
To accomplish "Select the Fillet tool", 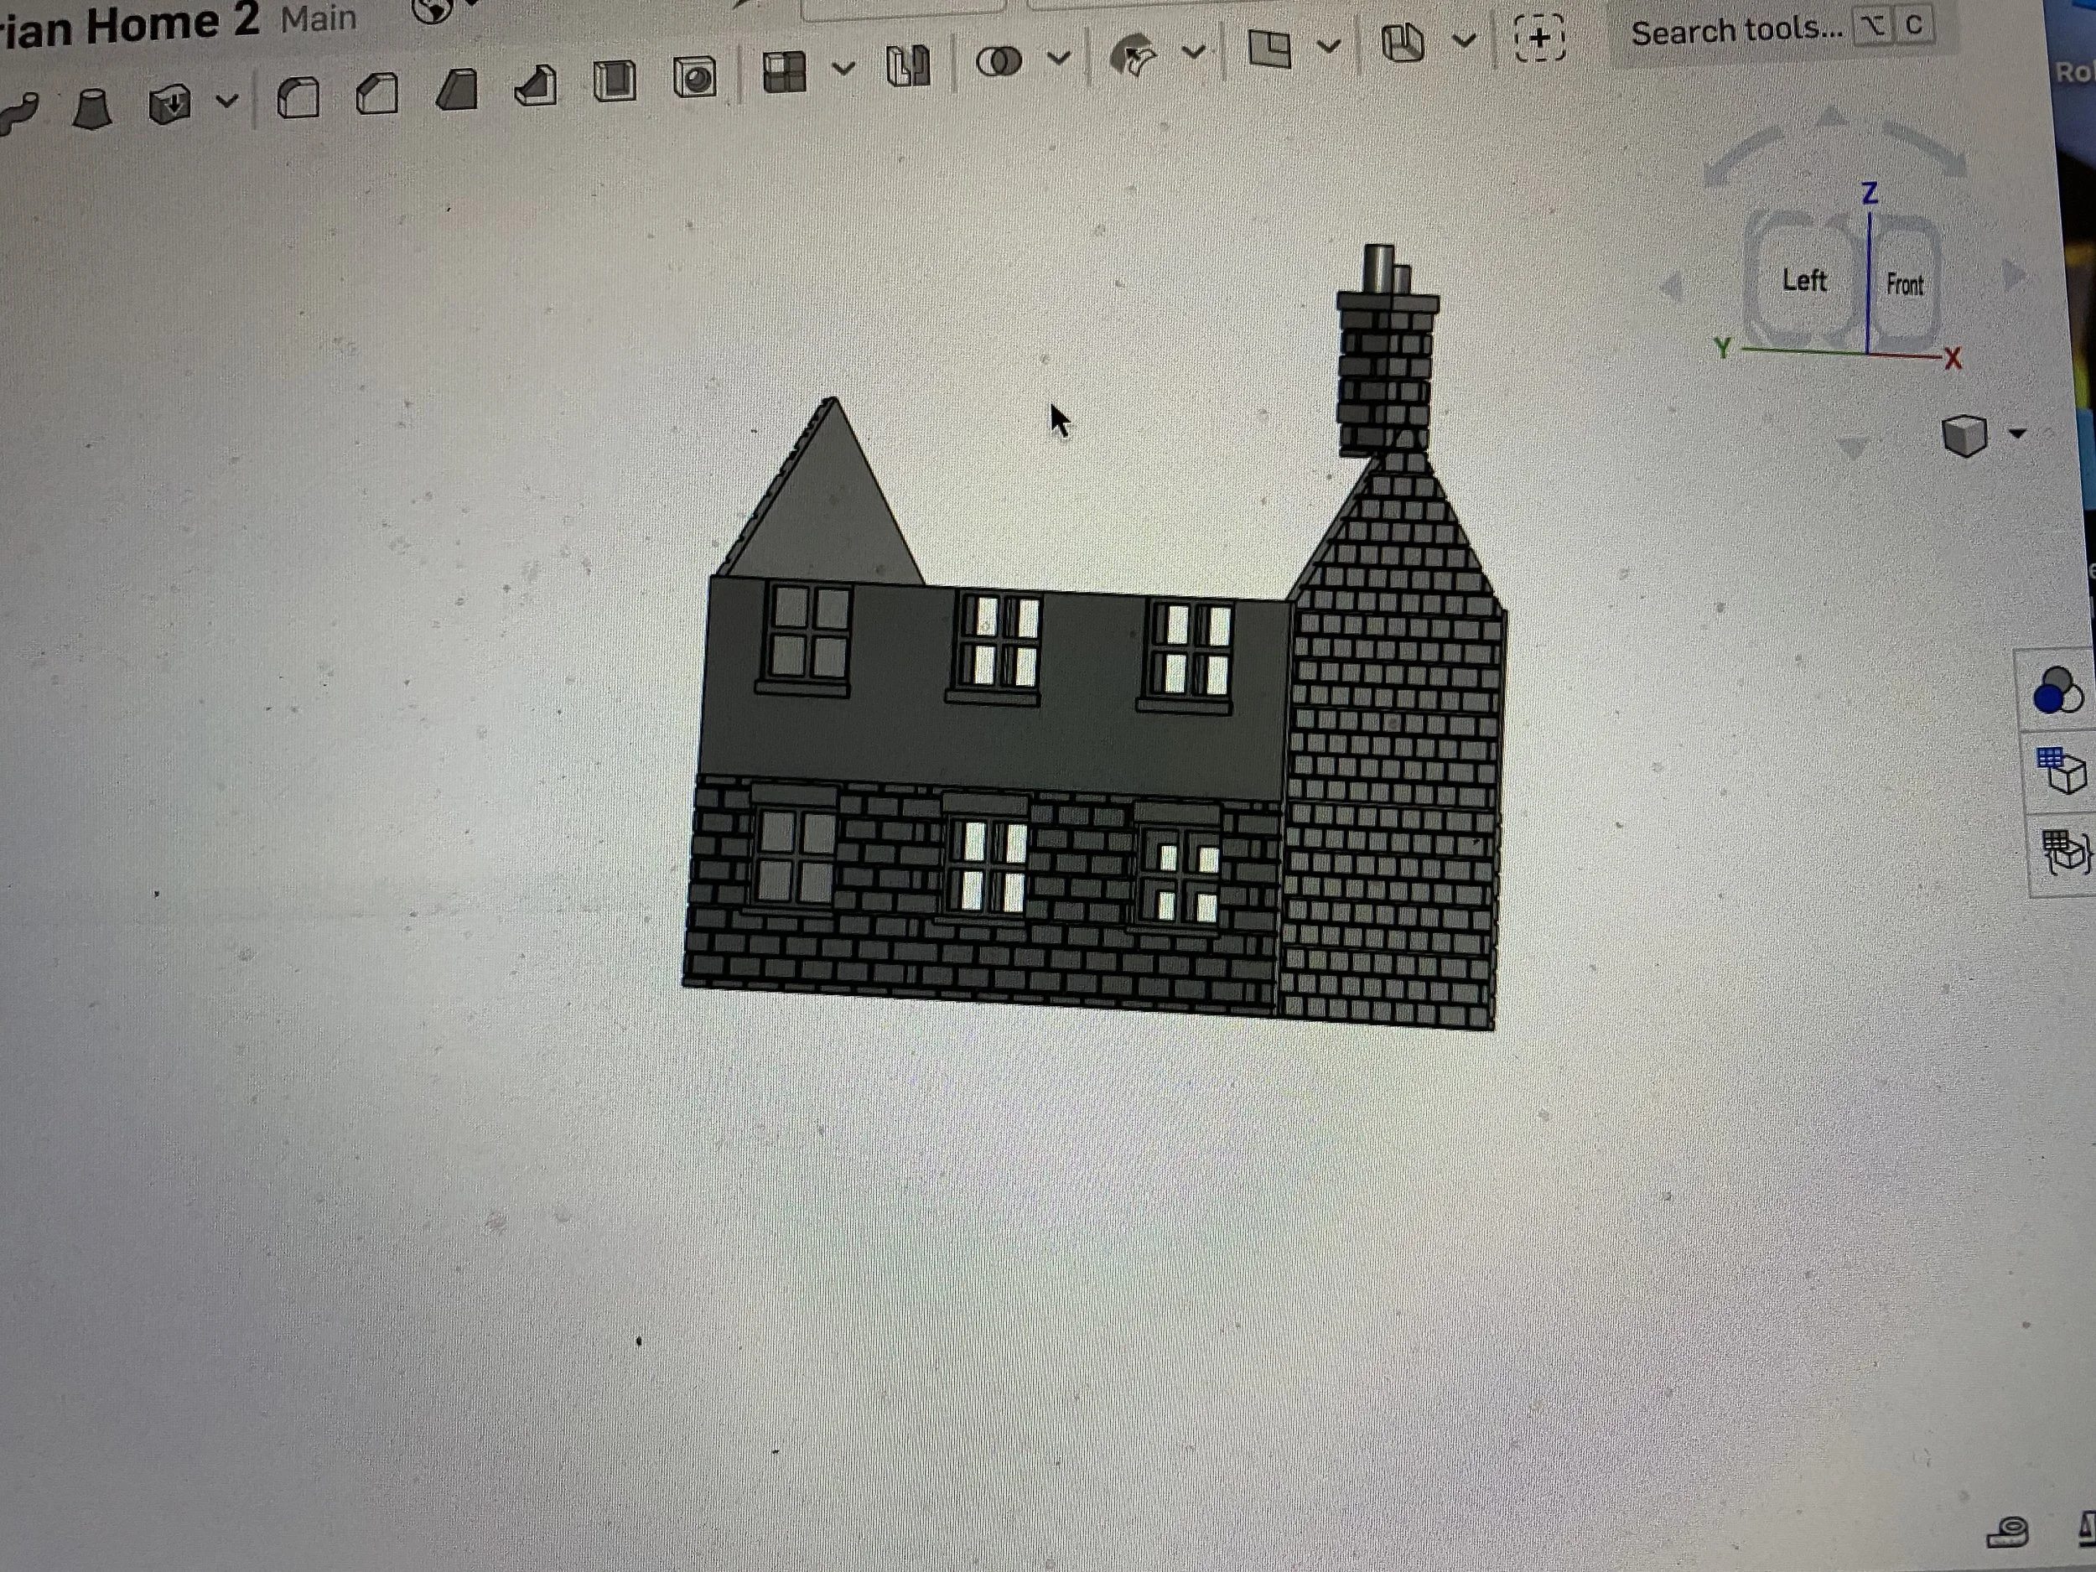I will [x=298, y=97].
